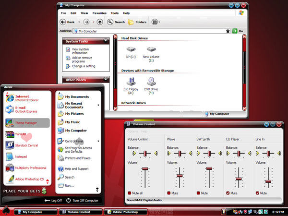The height and width of the screenshot is (216, 288).
Task: Open the XP (C:) hard disk drive
Action: coord(131,50)
